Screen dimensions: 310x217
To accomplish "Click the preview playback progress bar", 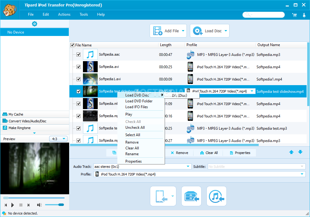I will coord(33,198).
